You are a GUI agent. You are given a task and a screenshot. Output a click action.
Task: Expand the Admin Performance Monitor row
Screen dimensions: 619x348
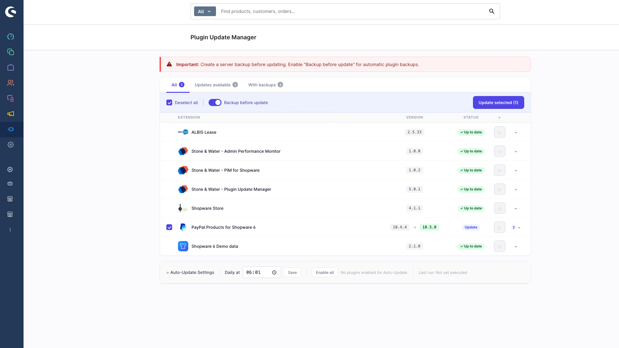pyautogui.click(x=516, y=152)
